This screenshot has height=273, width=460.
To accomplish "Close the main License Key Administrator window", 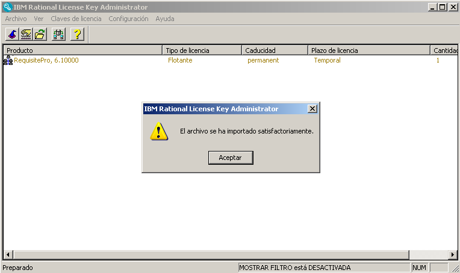I will pos(453,7).
